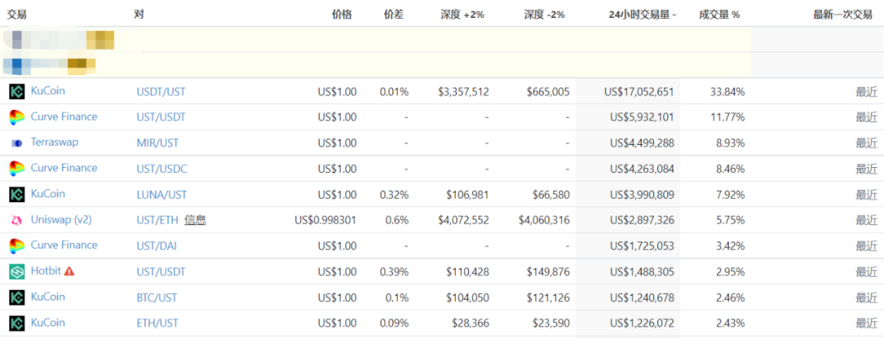
Task: Open the UST/DAI pair link
Action: (156, 246)
